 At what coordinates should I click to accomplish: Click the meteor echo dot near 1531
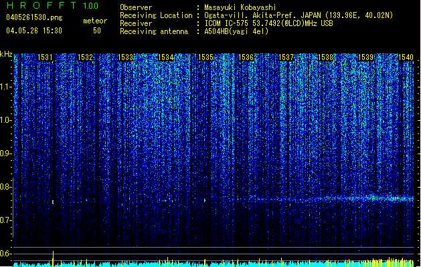[x=53, y=202]
